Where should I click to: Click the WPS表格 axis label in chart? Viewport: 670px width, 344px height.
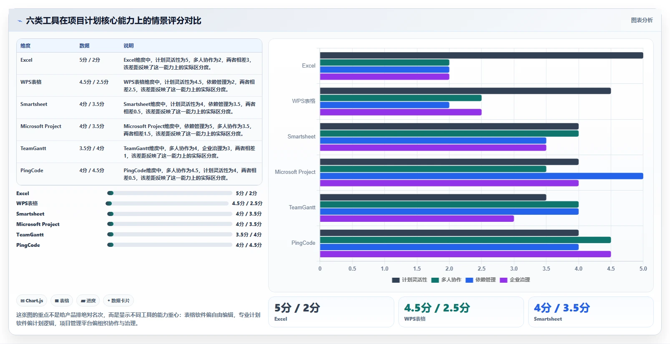[x=304, y=101]
